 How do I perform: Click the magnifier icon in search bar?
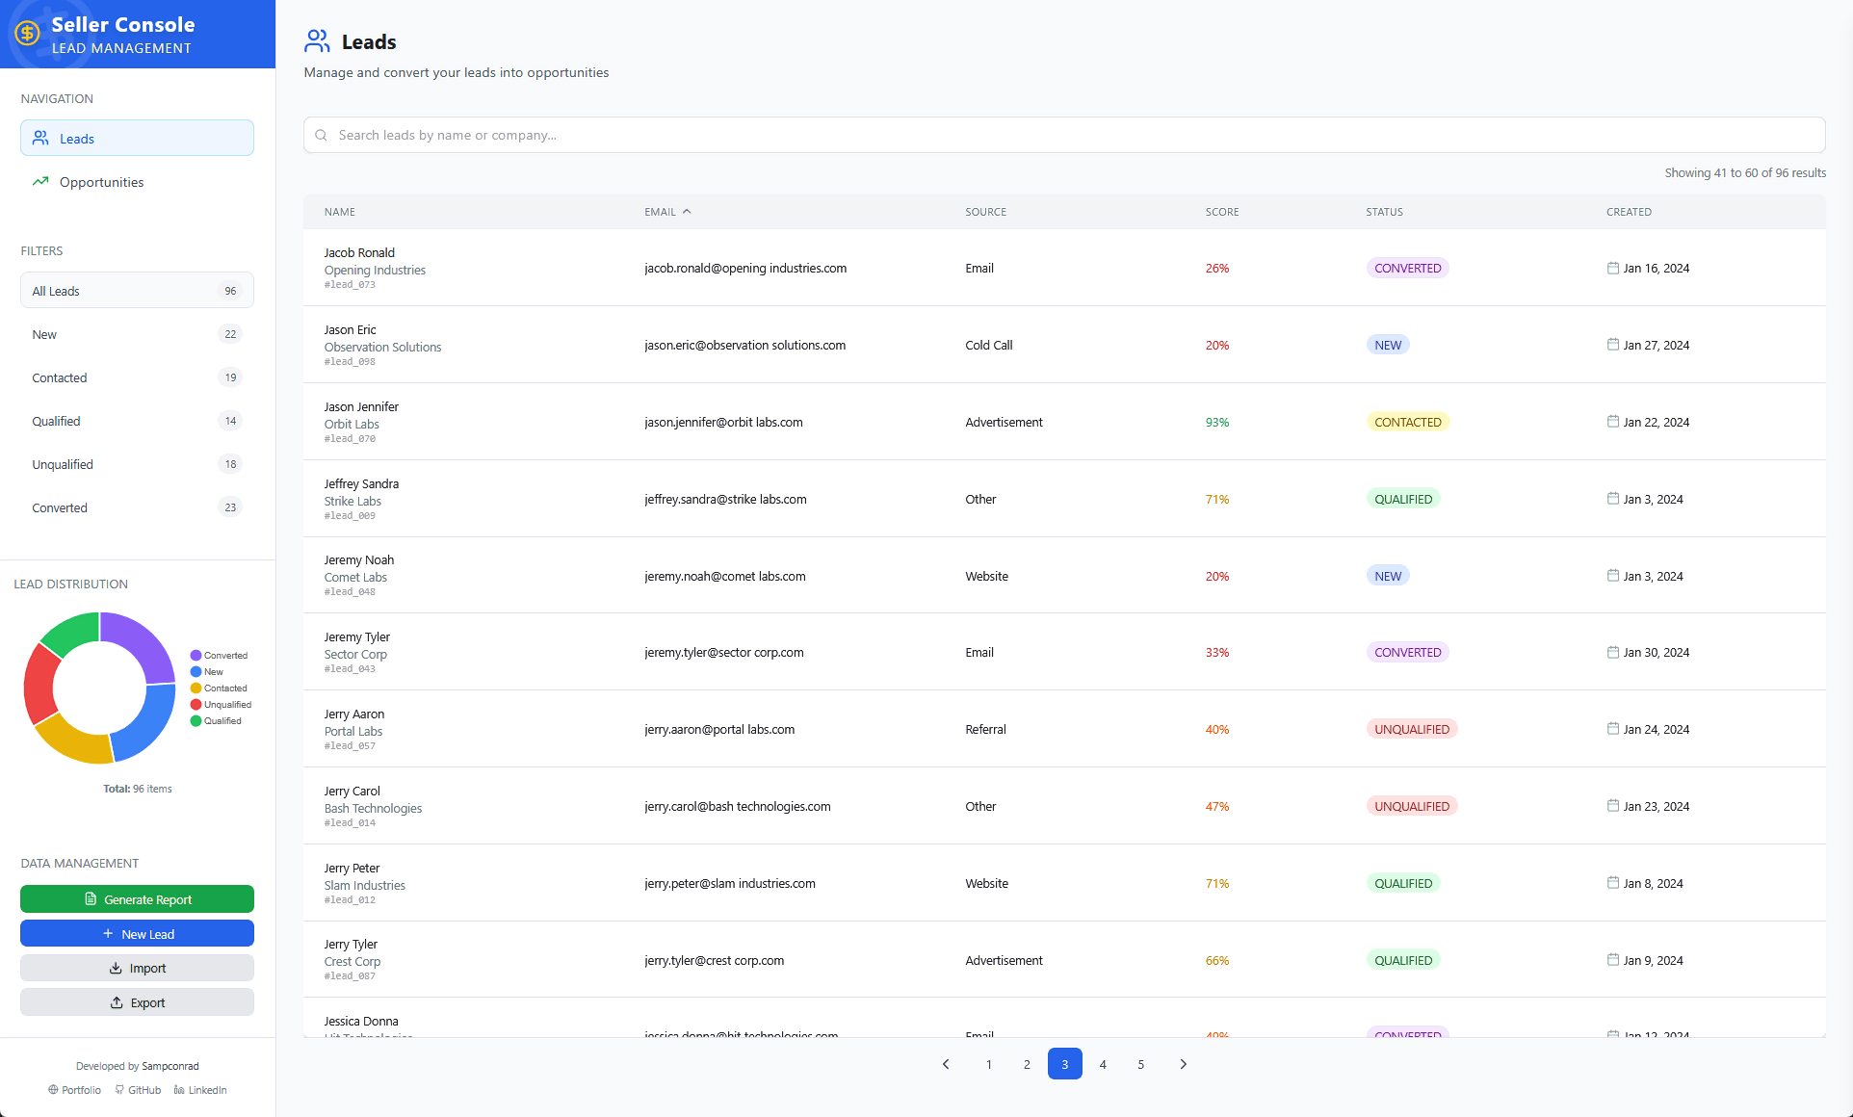click(x=321, y=136)
